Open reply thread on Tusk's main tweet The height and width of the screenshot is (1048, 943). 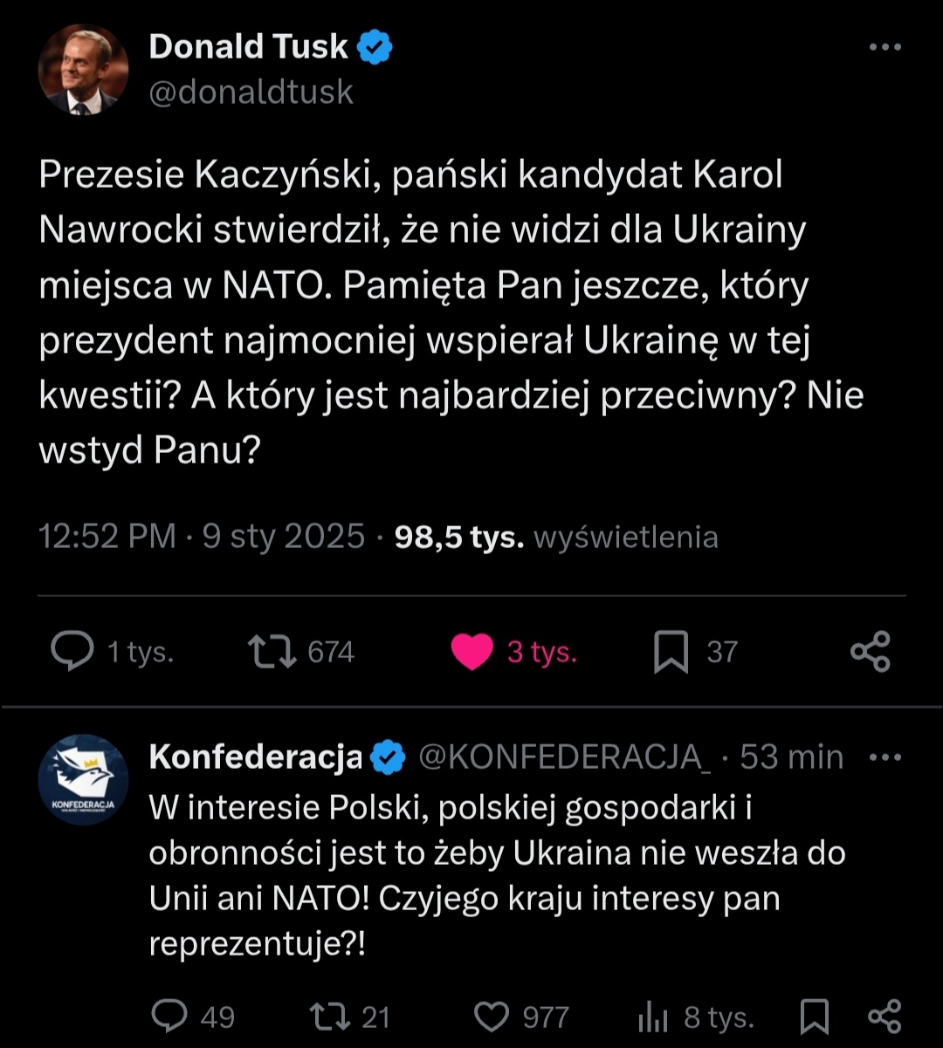73,652
